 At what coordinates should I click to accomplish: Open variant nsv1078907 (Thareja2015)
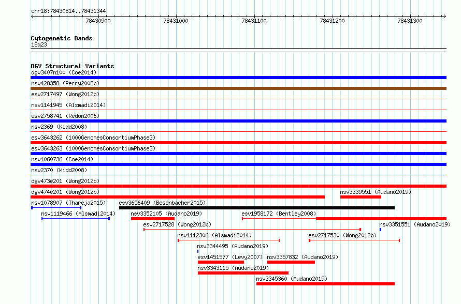pyautogui.click(x=68, y=203)
